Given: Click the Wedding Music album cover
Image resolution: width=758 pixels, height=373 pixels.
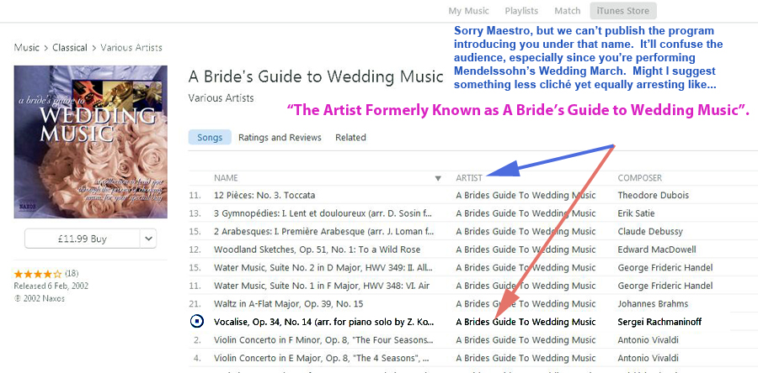Looking at the screenshot, I should [91, 142].
